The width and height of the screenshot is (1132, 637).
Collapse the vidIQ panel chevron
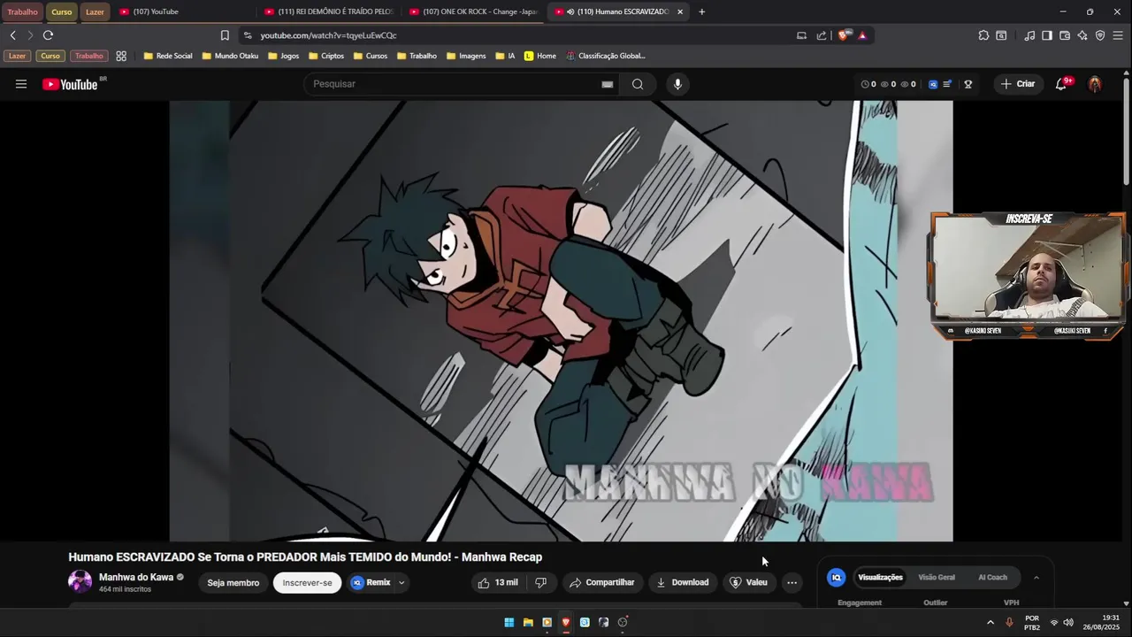(x=1036, y=578)
